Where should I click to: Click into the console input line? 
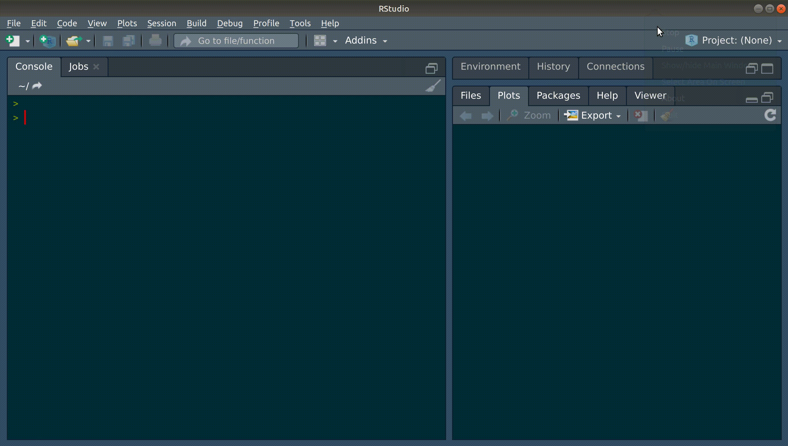(x=227, y=118)
